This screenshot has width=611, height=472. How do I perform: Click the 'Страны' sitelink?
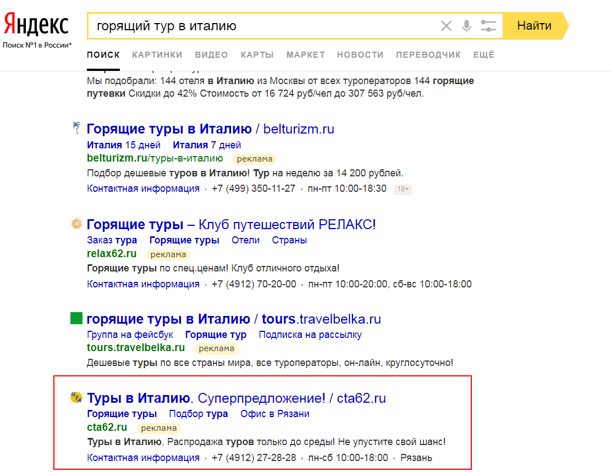pos(289,240)
